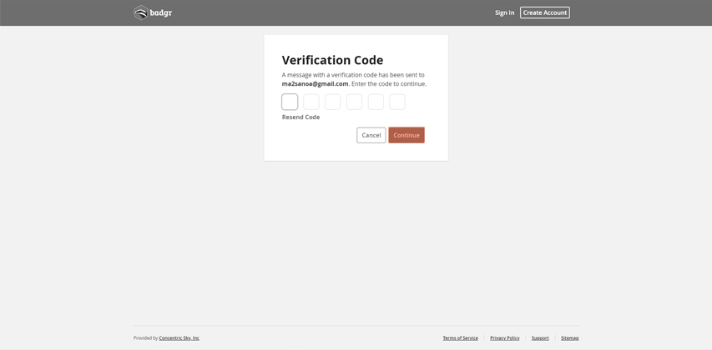Open the Support link
Screen dimensions: 712x350
[540, 338]
